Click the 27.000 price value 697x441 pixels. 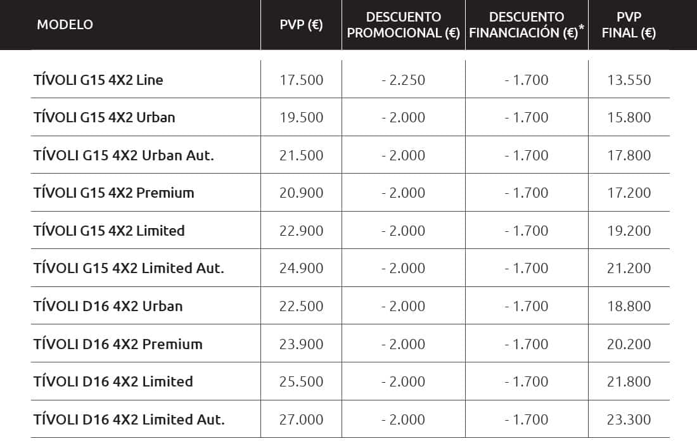[x=301, y=419]
